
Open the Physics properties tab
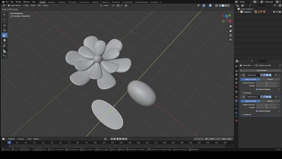pyautogui.click(x=237, y=109)
